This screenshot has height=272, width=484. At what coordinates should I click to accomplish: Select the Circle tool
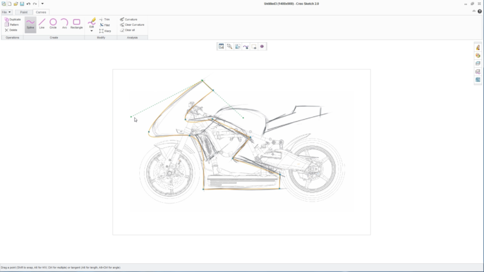tap(53, 24)
